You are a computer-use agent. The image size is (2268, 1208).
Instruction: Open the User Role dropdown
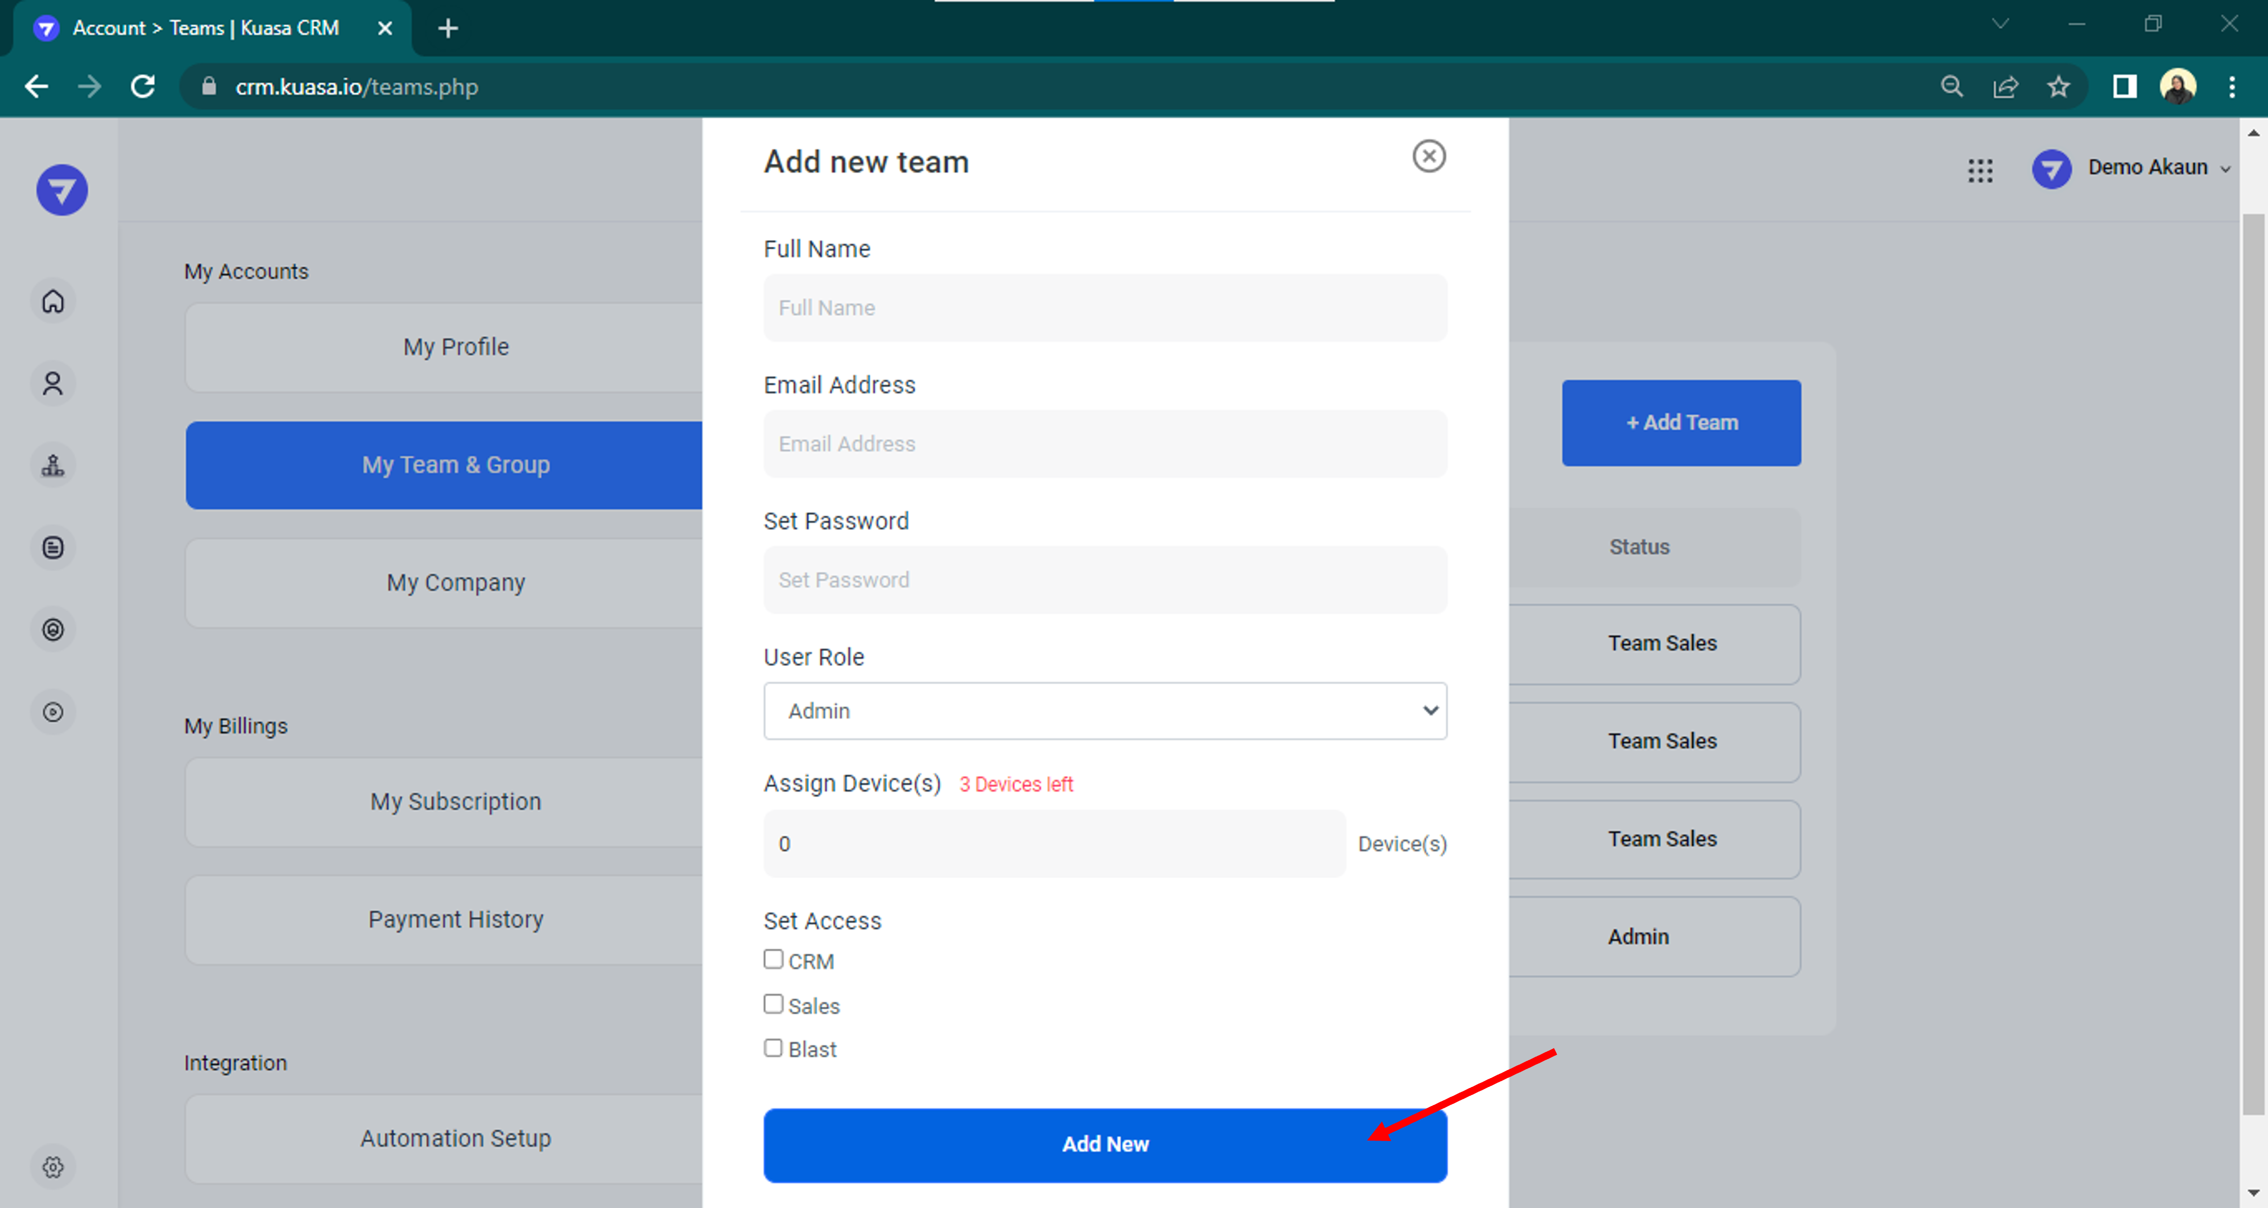pyautogui.click(x=1104, y=711)
